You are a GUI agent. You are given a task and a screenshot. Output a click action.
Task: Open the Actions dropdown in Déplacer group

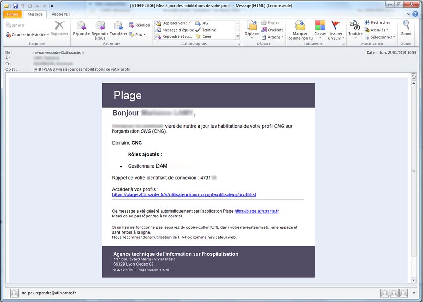click(273, 37)
